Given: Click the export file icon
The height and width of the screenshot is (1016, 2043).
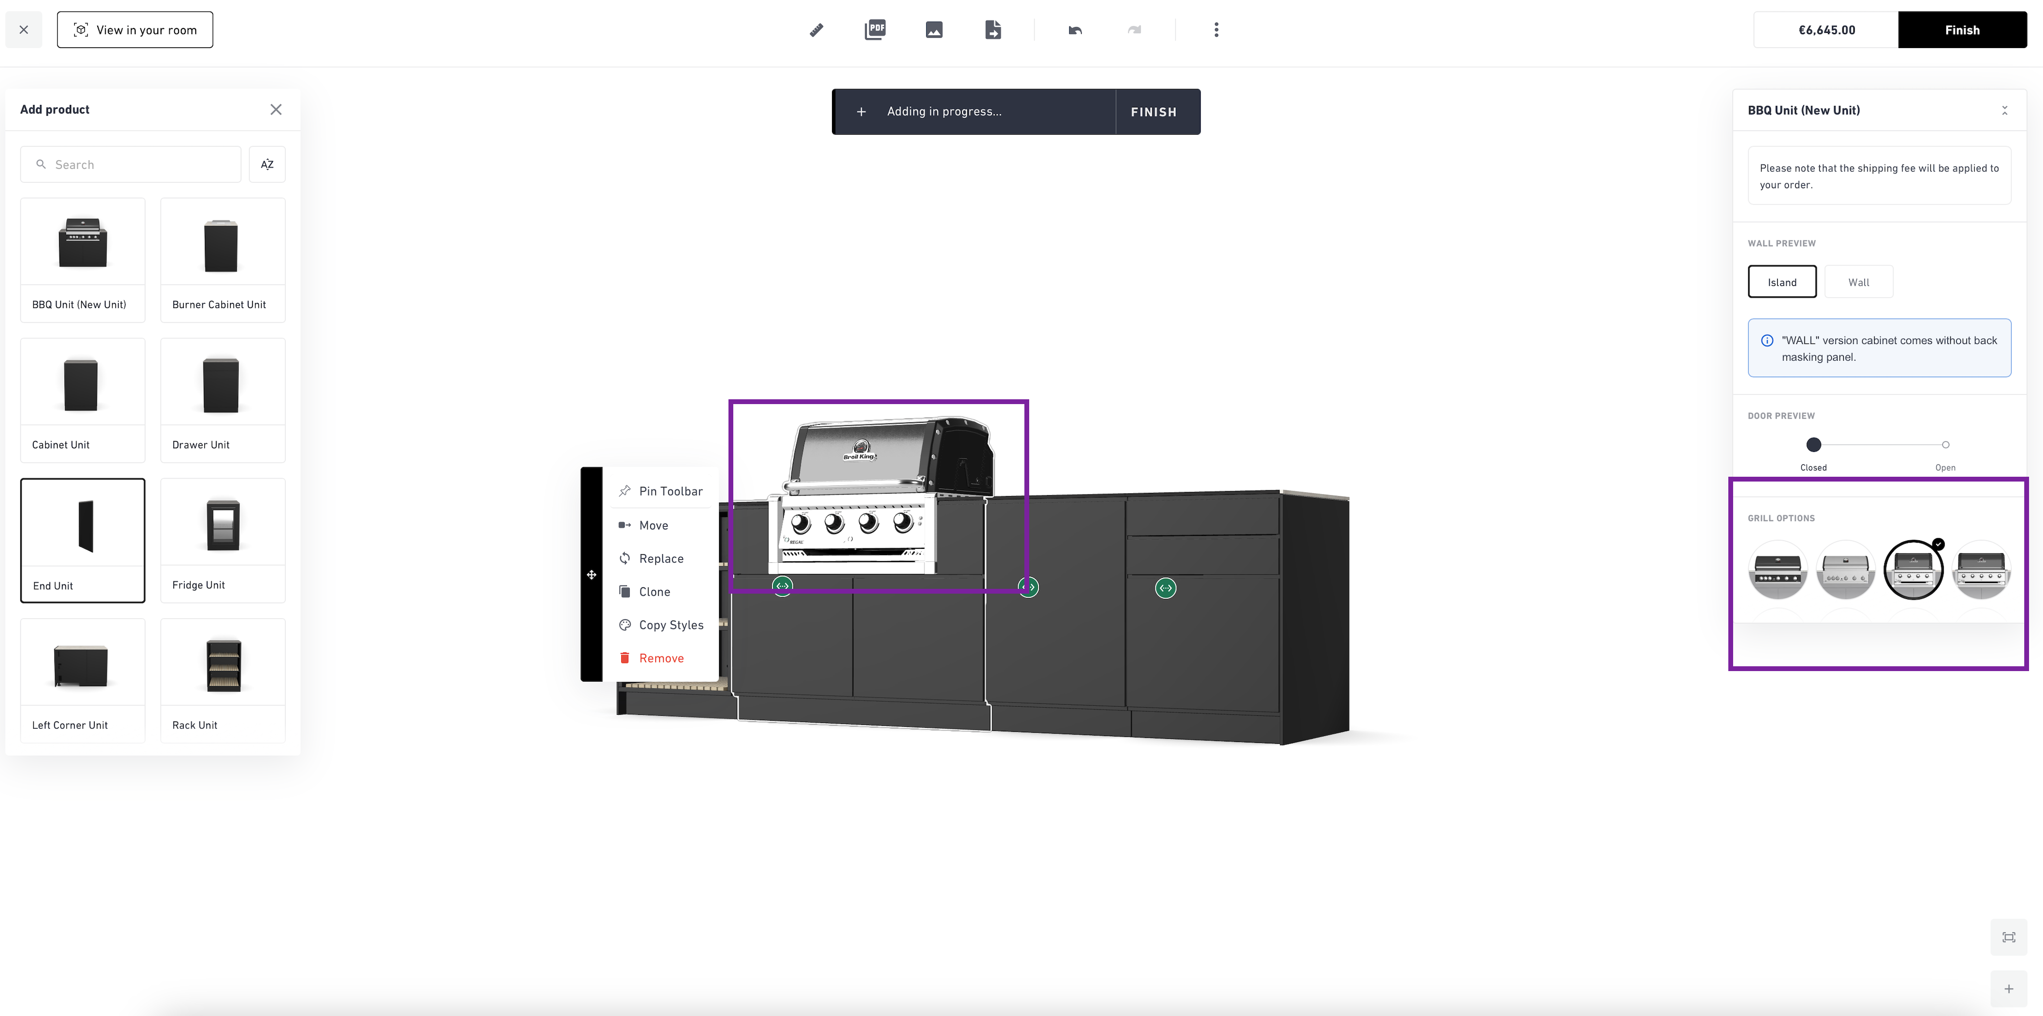Looking at the screenshot, I should pos(993,30).
